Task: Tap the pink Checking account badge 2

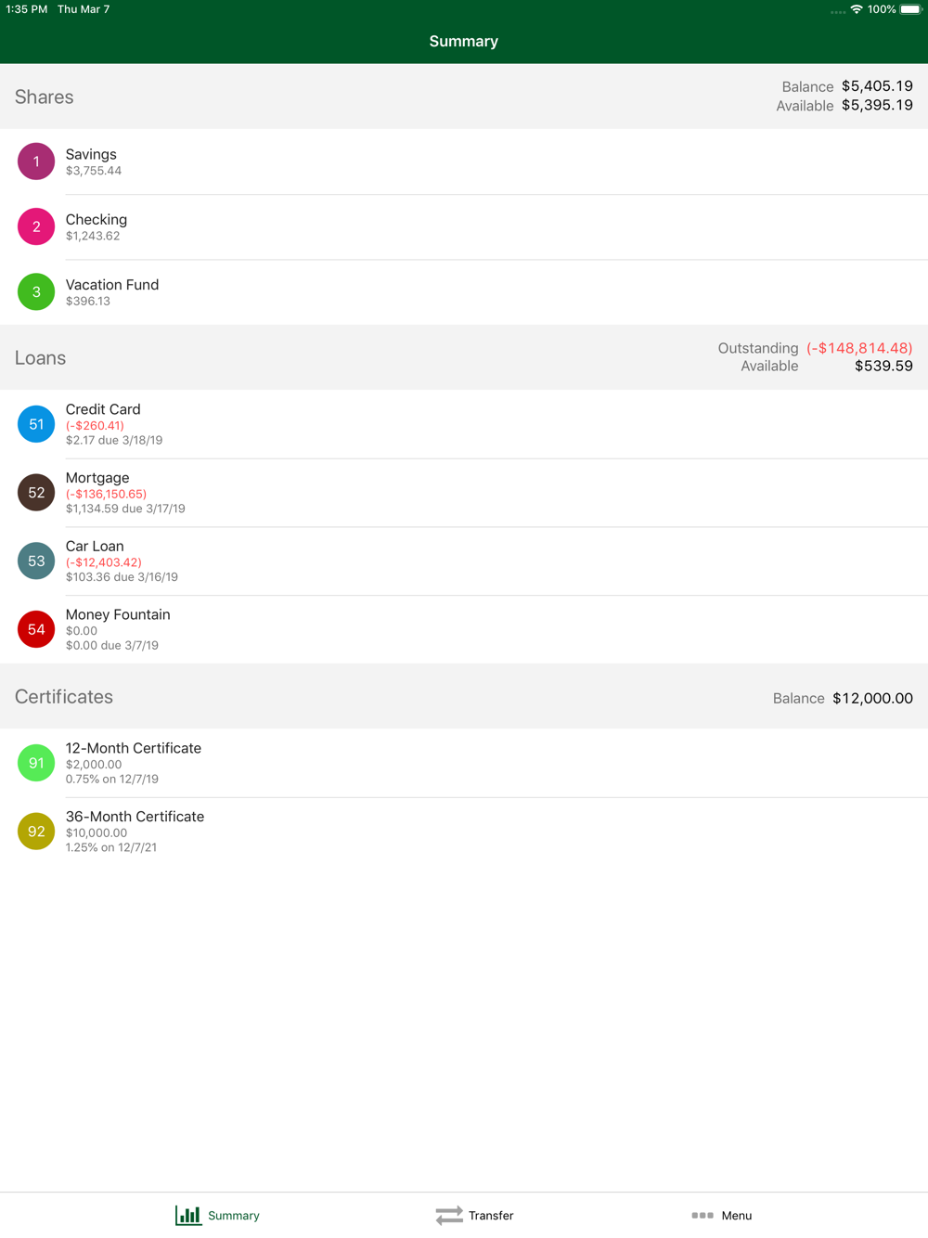Action: pos(36,226)
